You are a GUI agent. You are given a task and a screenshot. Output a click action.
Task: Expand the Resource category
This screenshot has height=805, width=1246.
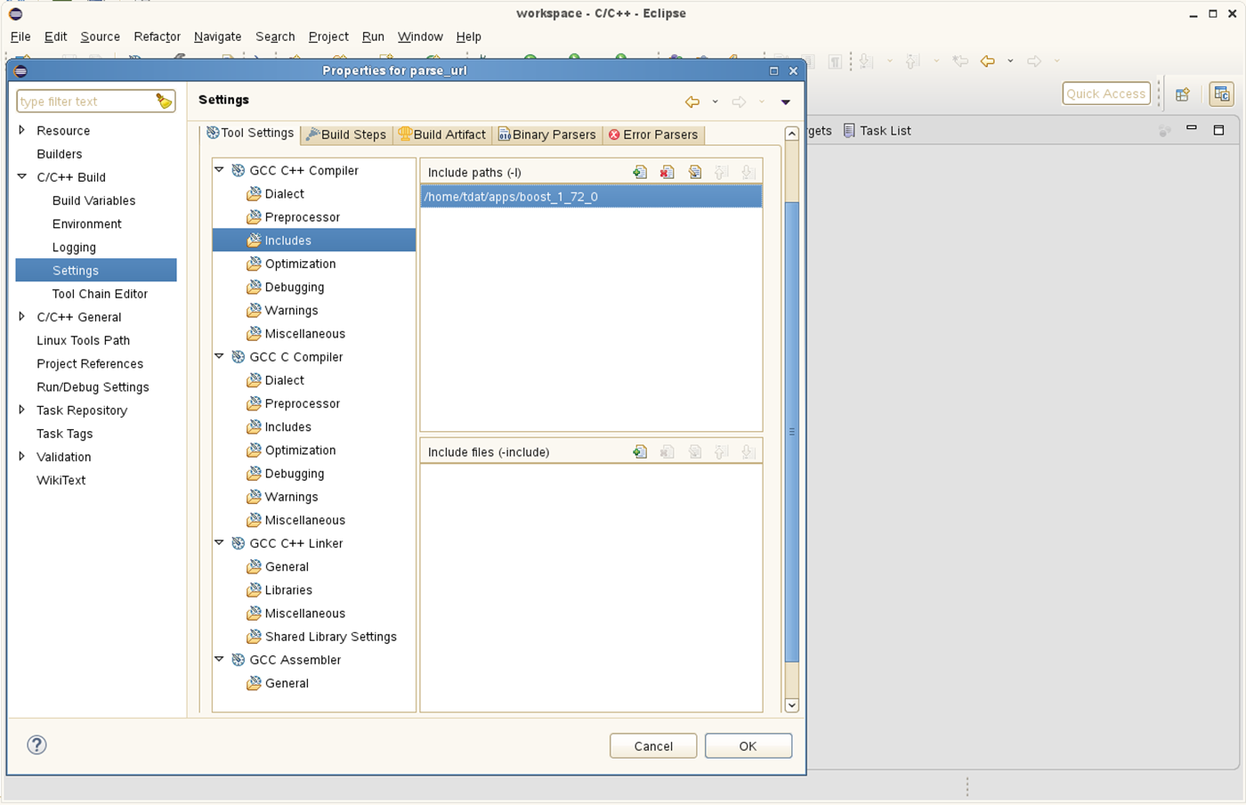click(22, 130)
